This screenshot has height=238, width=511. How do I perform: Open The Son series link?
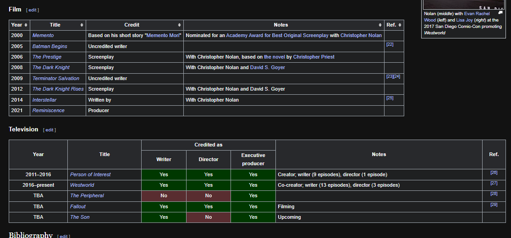80,217
